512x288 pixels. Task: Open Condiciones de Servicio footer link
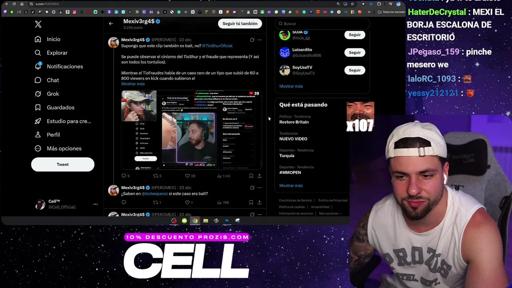tap(296, 200)
